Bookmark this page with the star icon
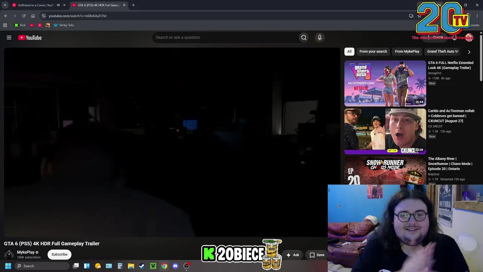Screen dimensions: 483x272 419,16
